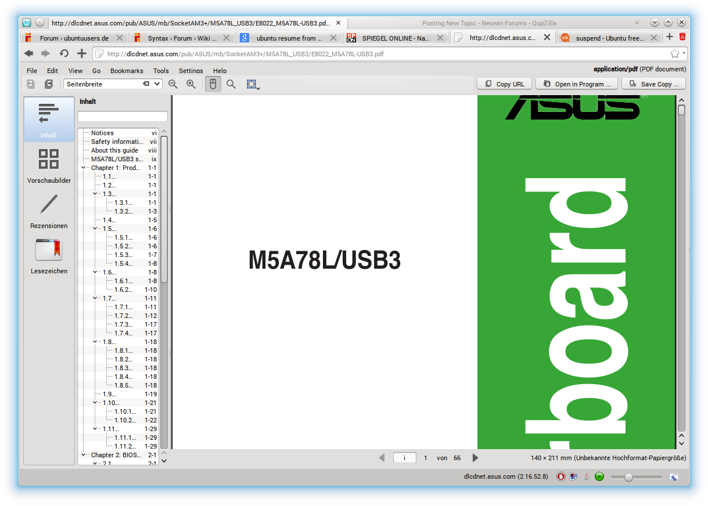Collapse the 1.3... tree node

96,194
